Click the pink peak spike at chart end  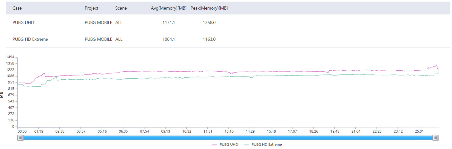437,65
